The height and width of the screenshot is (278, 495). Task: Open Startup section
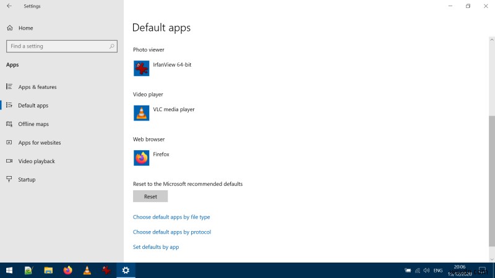pyautogui.click(x=27, y=180)
